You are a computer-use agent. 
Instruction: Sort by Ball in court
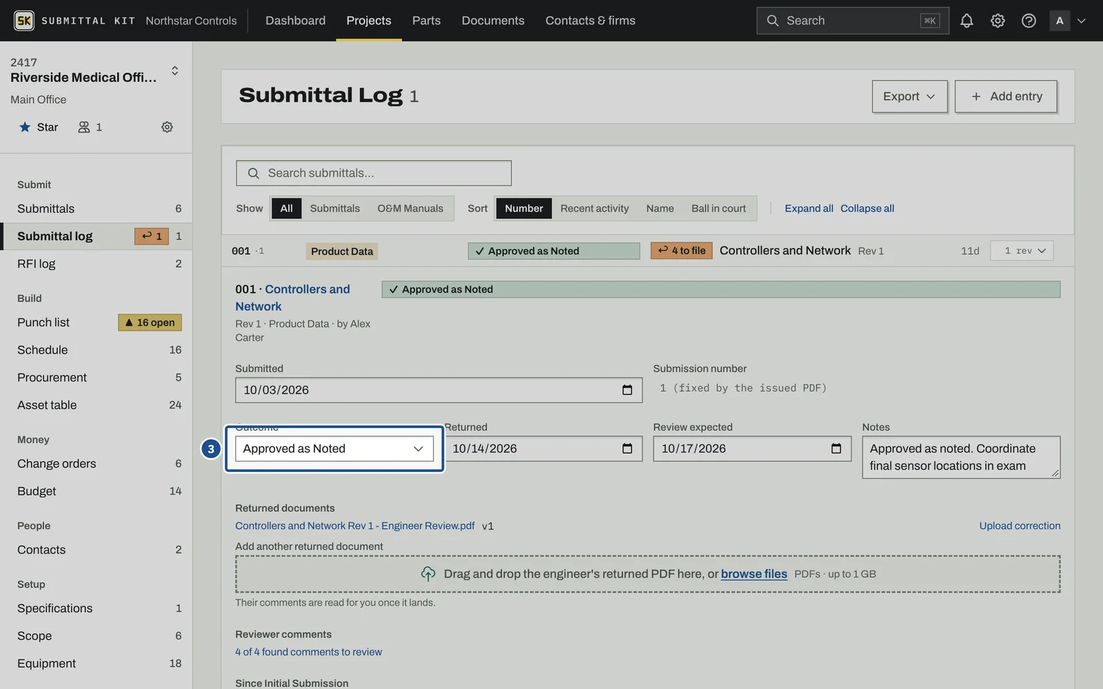click(x=718, y=208)
